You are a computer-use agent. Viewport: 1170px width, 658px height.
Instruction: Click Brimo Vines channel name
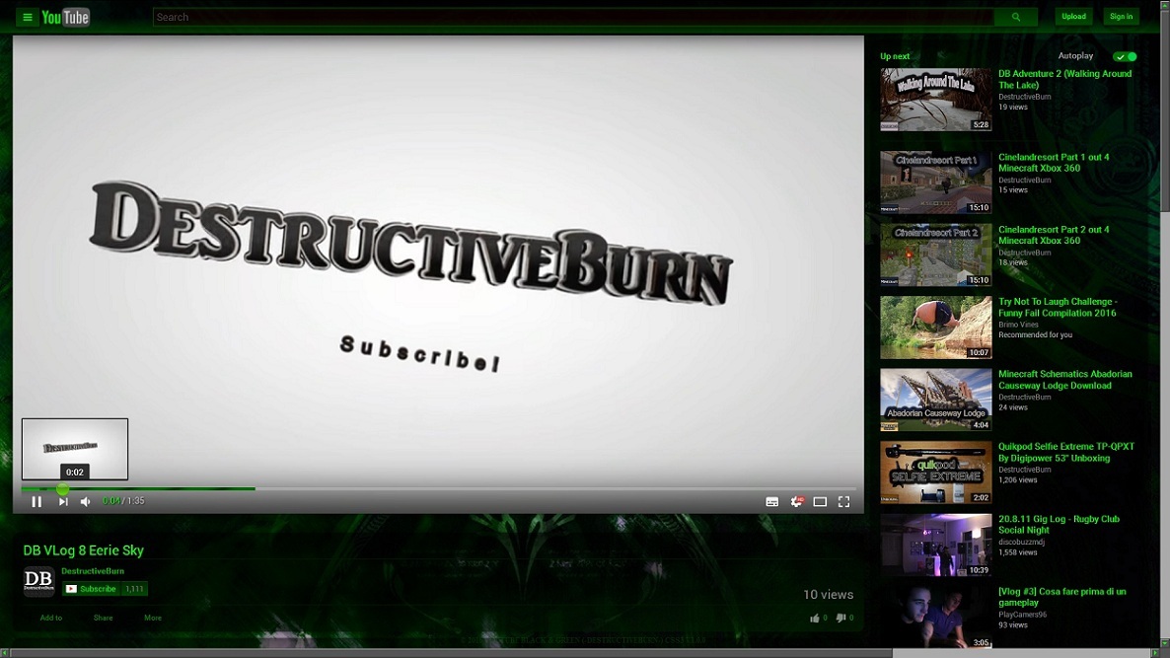[x=1018, y=325]
